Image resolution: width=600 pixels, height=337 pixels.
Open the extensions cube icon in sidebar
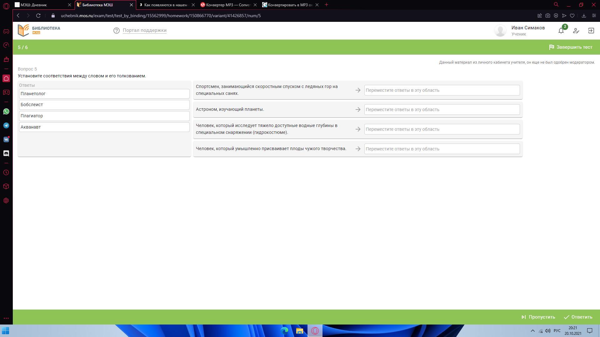coord(6,187)
